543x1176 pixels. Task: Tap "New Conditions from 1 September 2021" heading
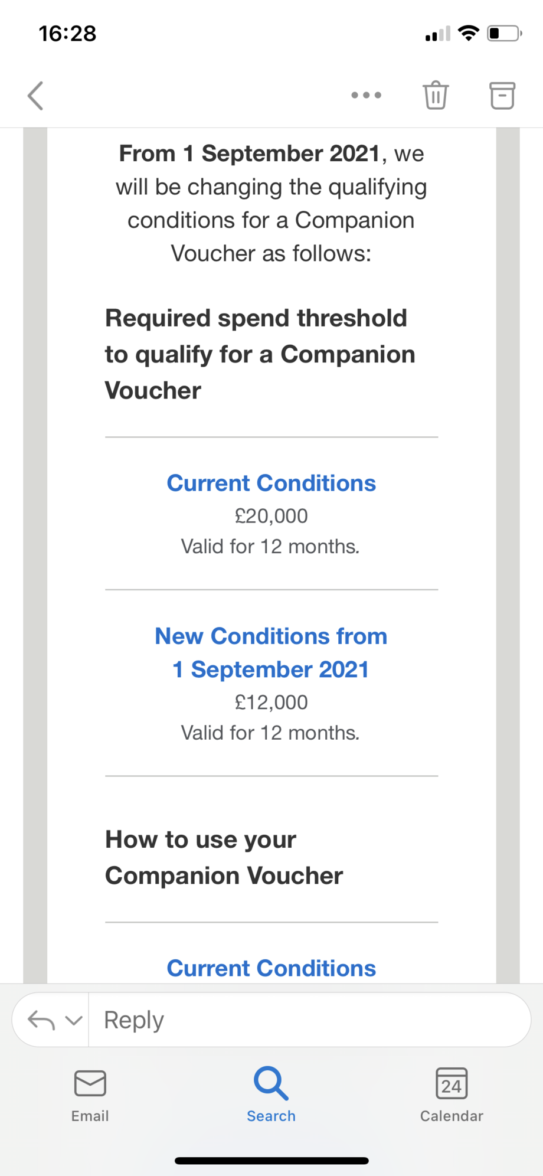(x=271, y=653)
